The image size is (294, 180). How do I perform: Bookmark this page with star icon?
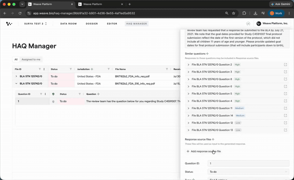pyautogui.click(x=233, y=13)
